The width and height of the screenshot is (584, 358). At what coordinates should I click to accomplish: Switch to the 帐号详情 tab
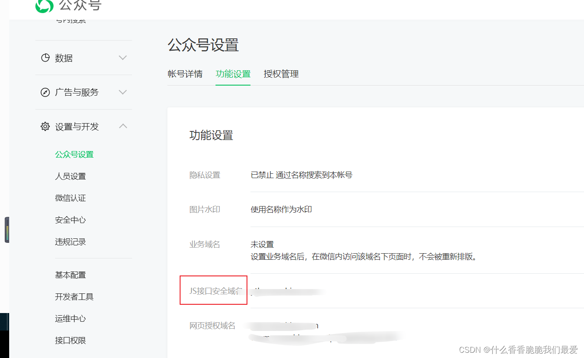coord(185,74)
